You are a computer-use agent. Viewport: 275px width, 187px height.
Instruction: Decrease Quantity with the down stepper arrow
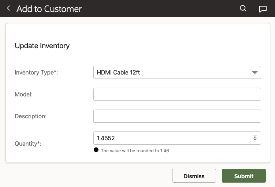(255, 140)
